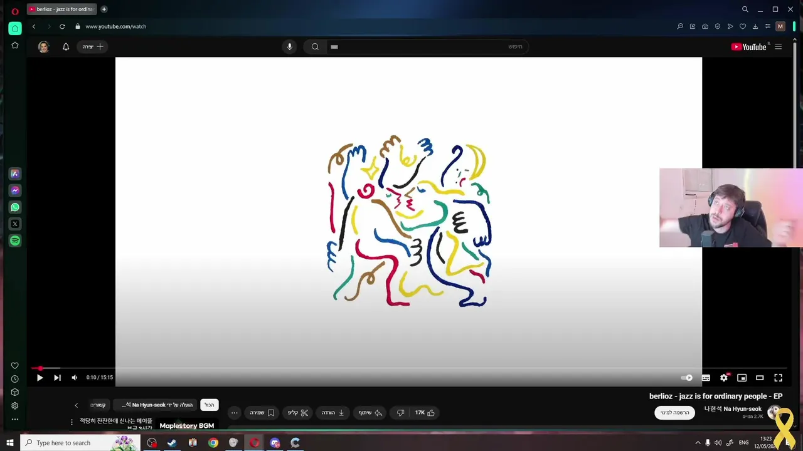Open the YouTube hamburger guide menu
Screen dimensions: 803x451
click(x=778, y=46)
